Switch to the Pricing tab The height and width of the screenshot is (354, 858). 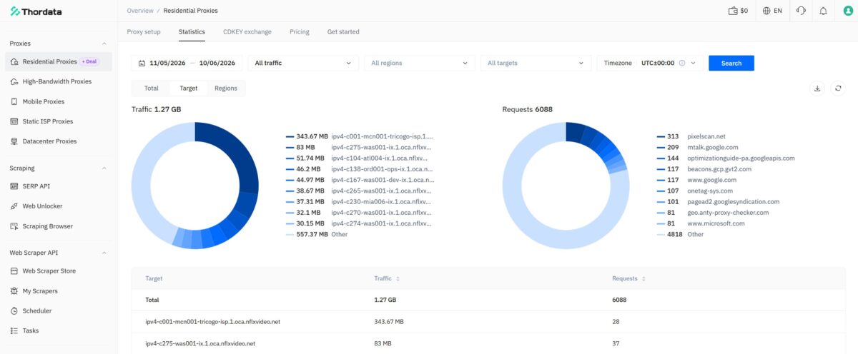300,31
